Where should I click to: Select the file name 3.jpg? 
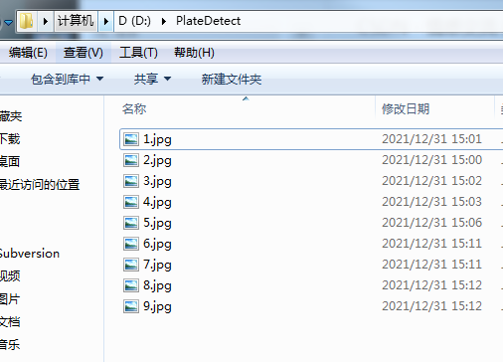click(x=157, y=181)
